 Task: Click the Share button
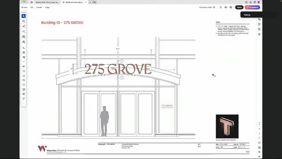[239, 8]
